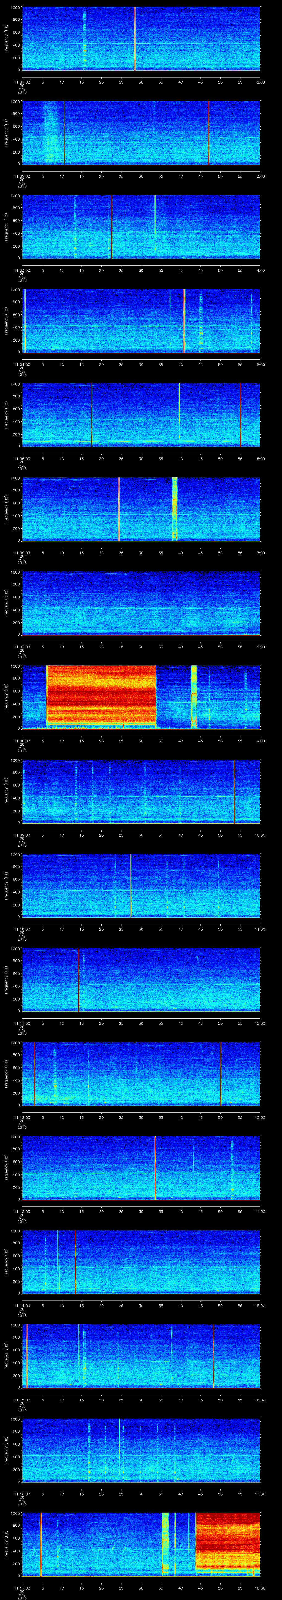
Task: Click the "9:00" end label of the 11:08:00 panel
Action: point(260,741)
